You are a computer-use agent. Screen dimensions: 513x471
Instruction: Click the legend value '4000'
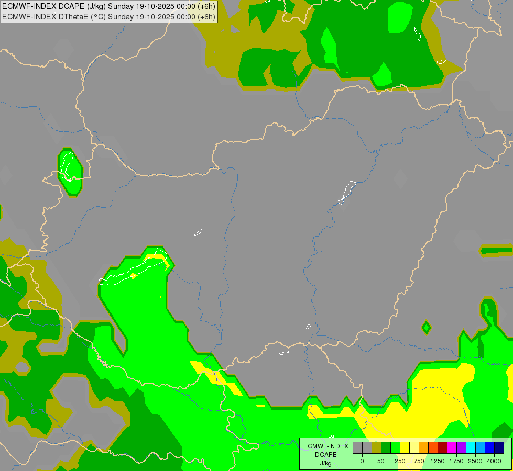click(x=494, y=461)
